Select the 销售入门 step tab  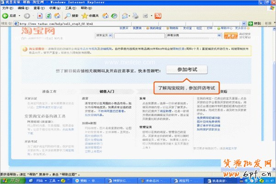[107, 92]
